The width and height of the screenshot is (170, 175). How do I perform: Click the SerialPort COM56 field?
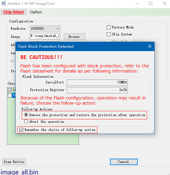[97, 83]
